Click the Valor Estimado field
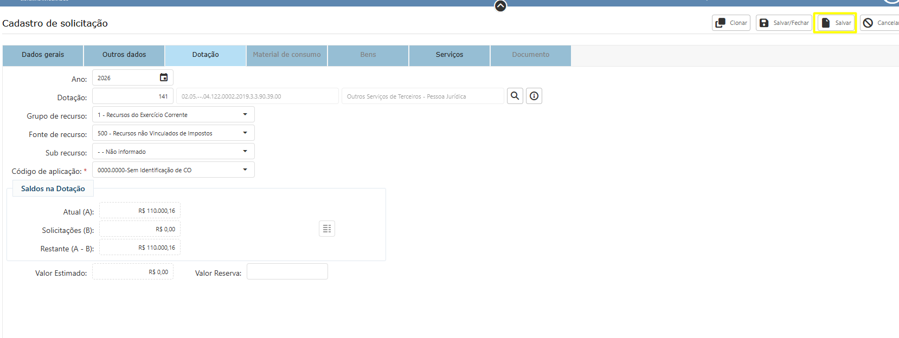 [133, 272]
